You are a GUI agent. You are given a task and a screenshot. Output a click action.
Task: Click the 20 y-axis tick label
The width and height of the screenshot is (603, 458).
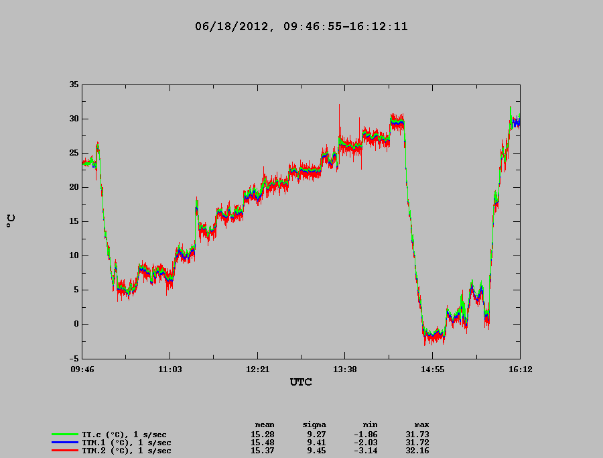[74, 188]
